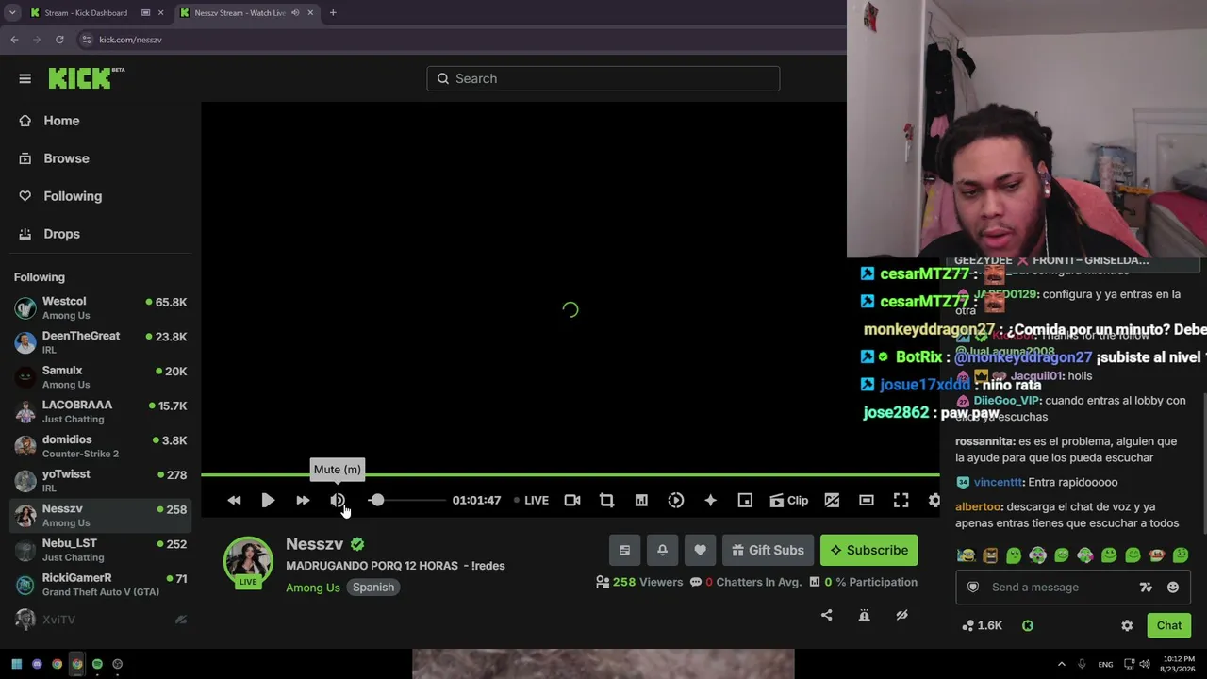Click the green Kick K icon below chat
Viewport: 1207px width, 679px height.
(1028, 625)
